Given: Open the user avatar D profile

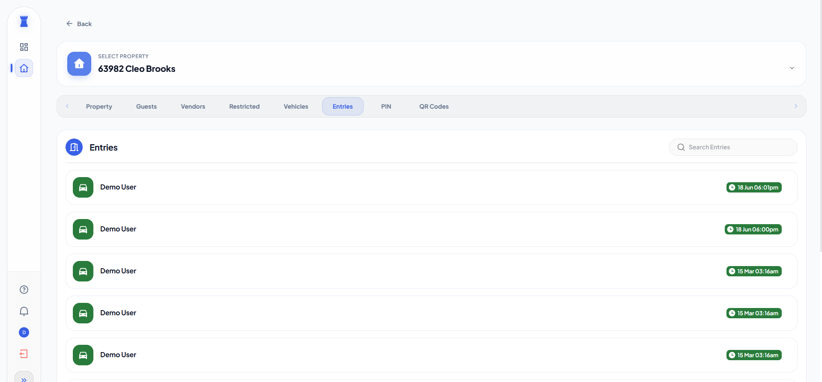Looking at the screenshot, I should click(x=24, y=332).
